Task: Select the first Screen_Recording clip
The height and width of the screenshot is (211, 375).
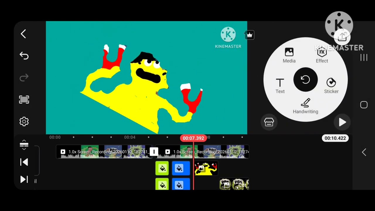Action: [x=103, y=152]
